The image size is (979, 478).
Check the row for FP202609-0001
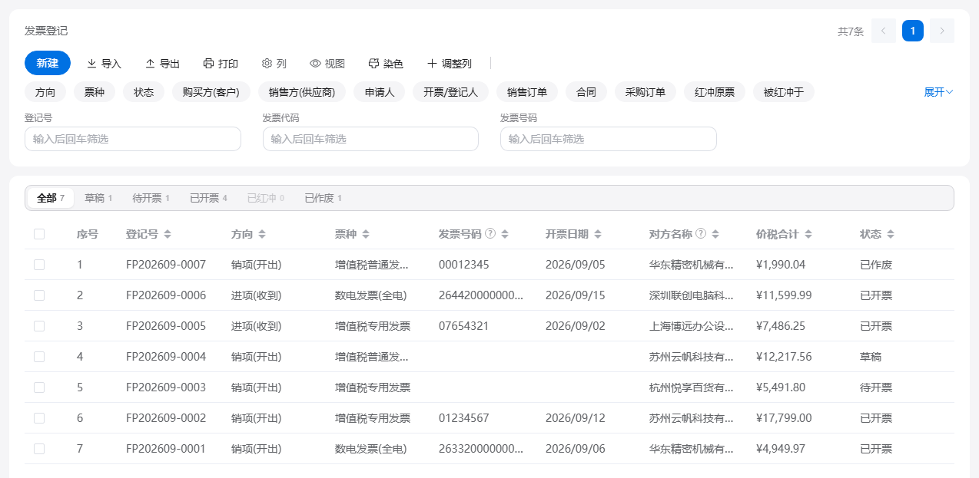click(39, 449)
